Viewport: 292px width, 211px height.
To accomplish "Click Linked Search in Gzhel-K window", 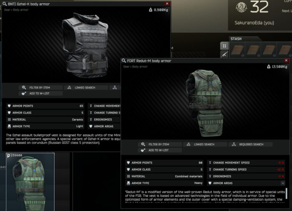I will [x=86, y=87].
